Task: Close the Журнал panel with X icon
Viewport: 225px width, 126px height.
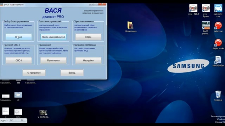Action: pos(22,120)
